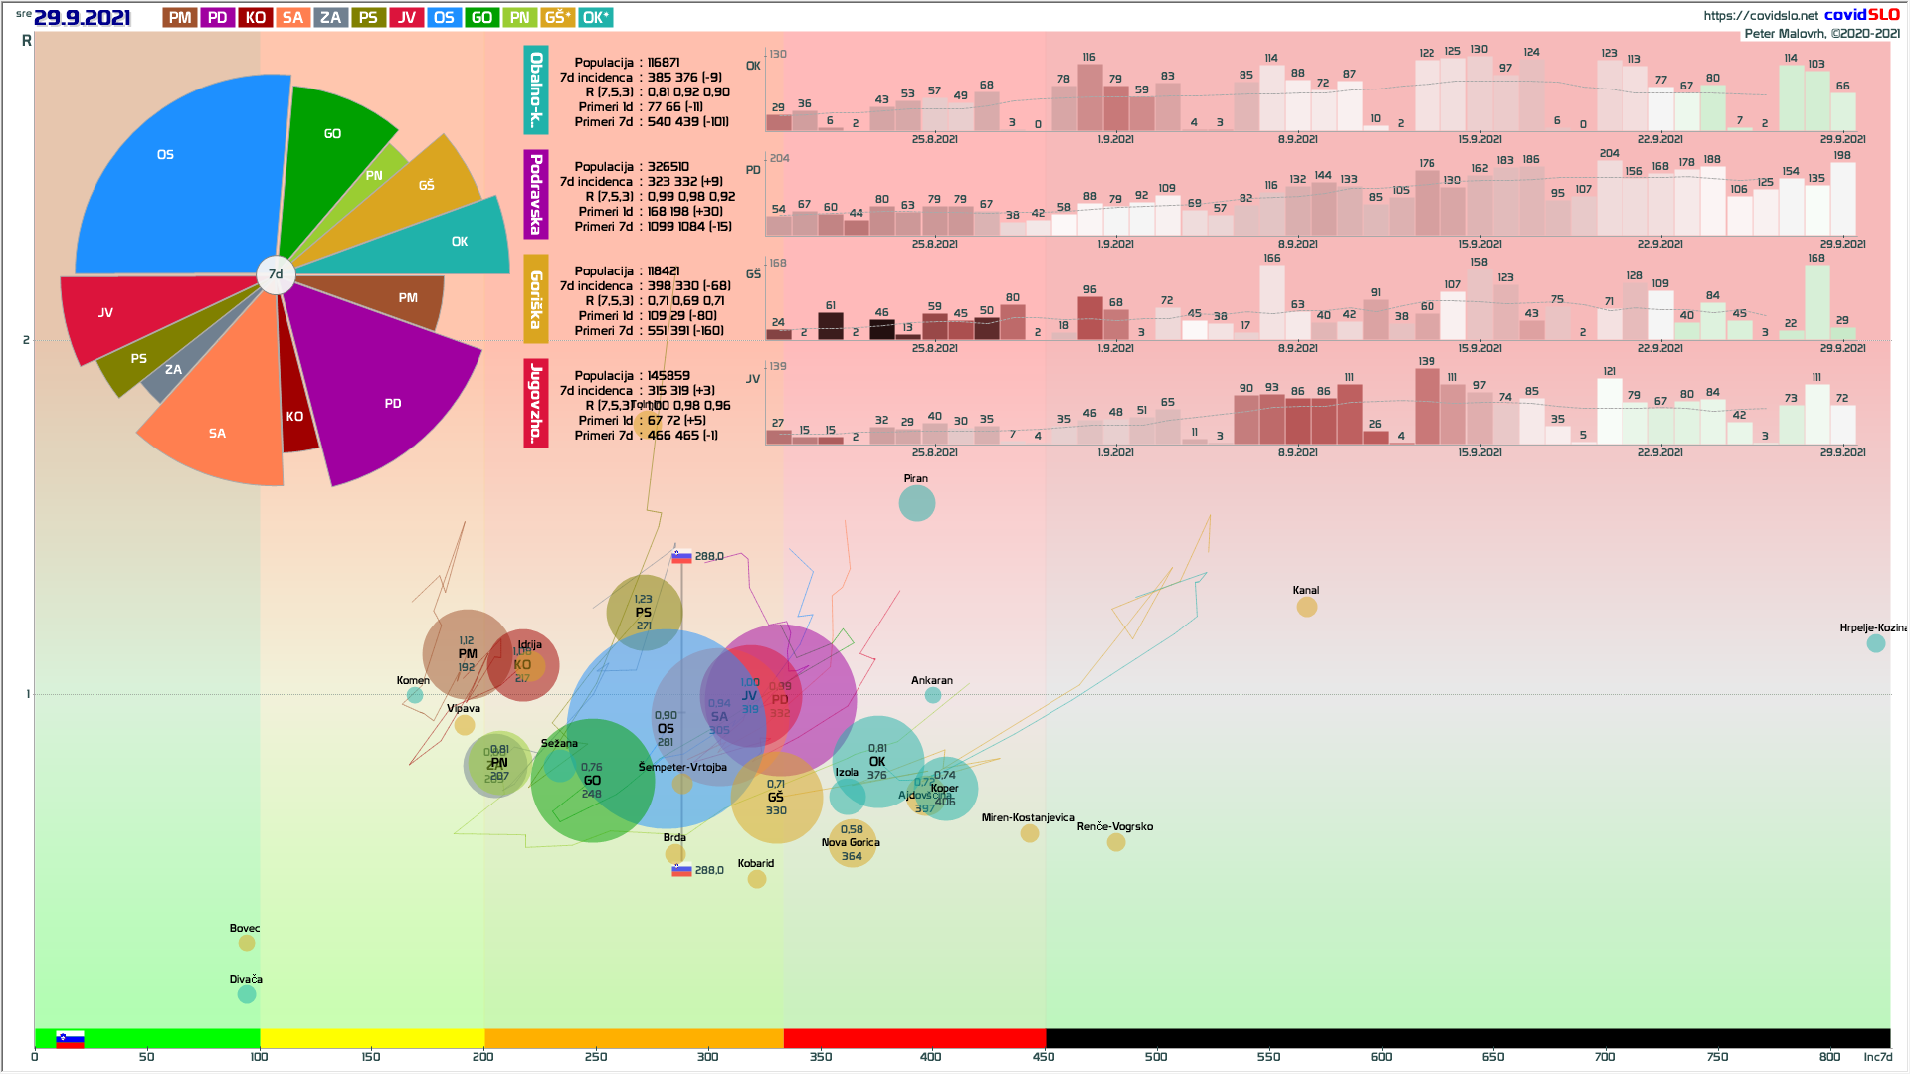Click the Kanal municipality bubble
This screenshot has height=1074, width=1910.
[x=1306, y=607]
